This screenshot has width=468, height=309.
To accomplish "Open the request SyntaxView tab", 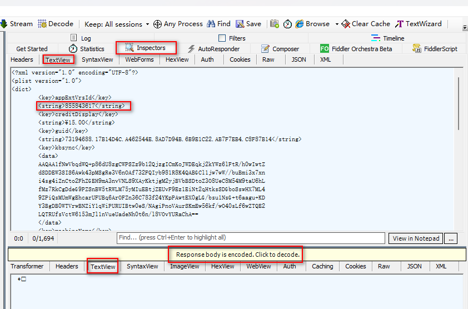I will click(97, 59).
